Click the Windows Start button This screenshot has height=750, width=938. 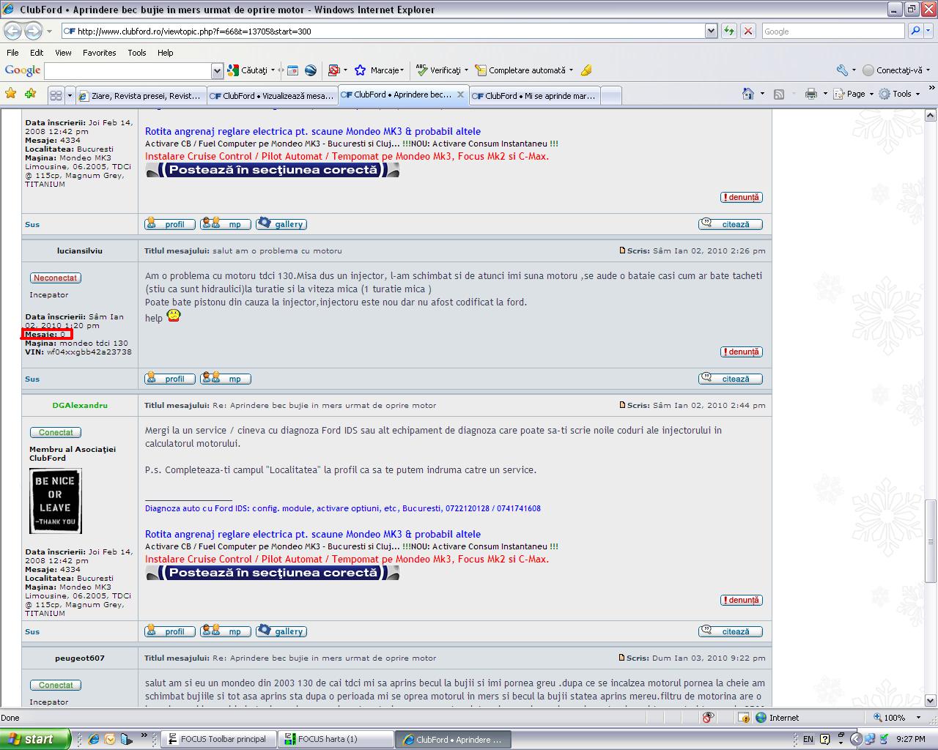(x=34, y=739)
